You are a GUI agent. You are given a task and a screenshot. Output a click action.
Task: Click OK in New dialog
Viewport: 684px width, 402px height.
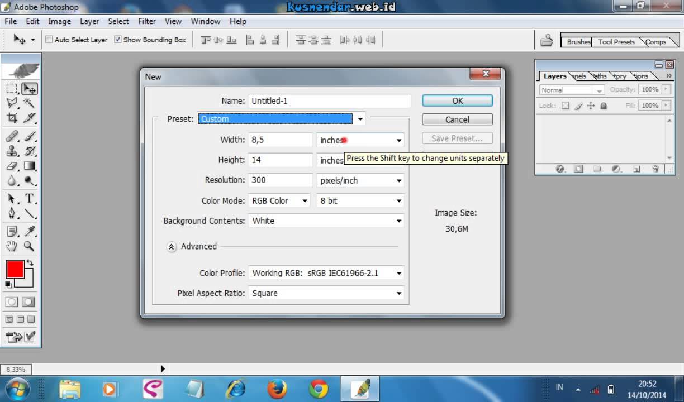[x=458, y=101]
